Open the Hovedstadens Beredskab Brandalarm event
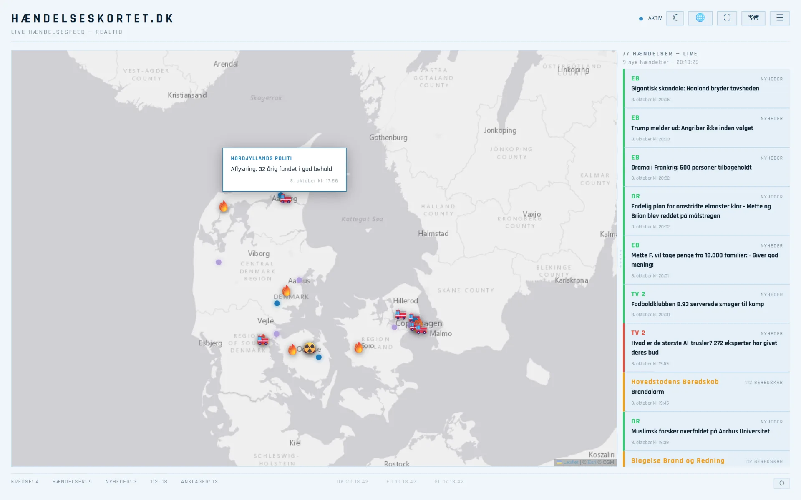Viewport: 801px width, 500px height. point(706,392)
